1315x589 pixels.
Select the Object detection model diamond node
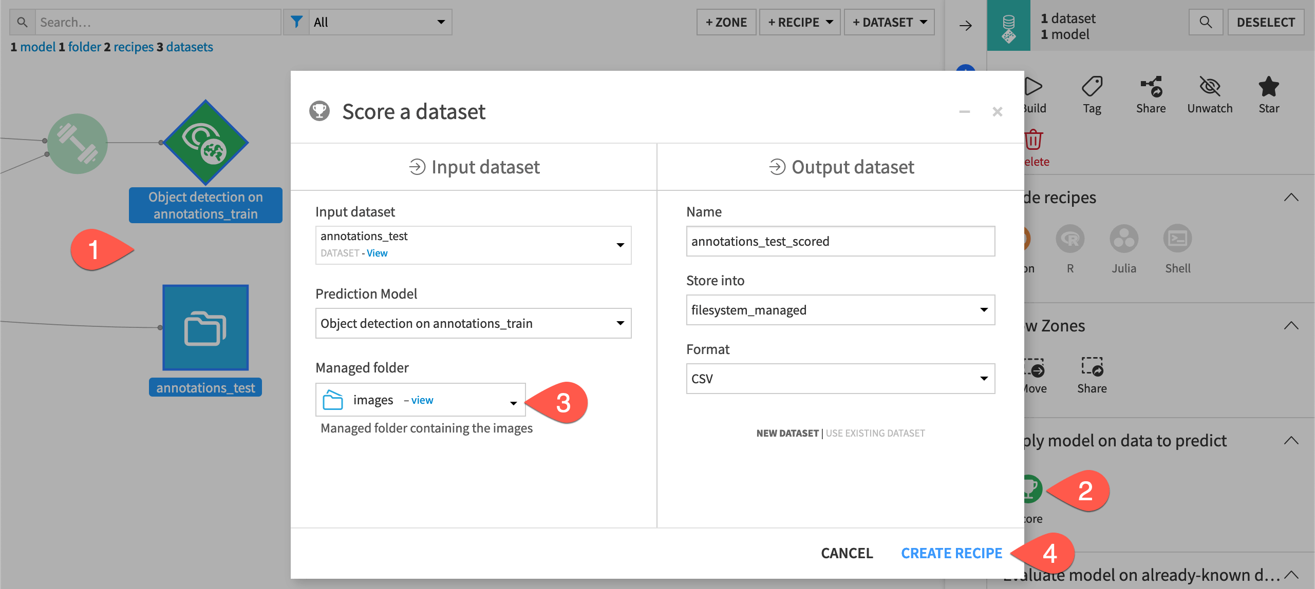tap(205, 143)
